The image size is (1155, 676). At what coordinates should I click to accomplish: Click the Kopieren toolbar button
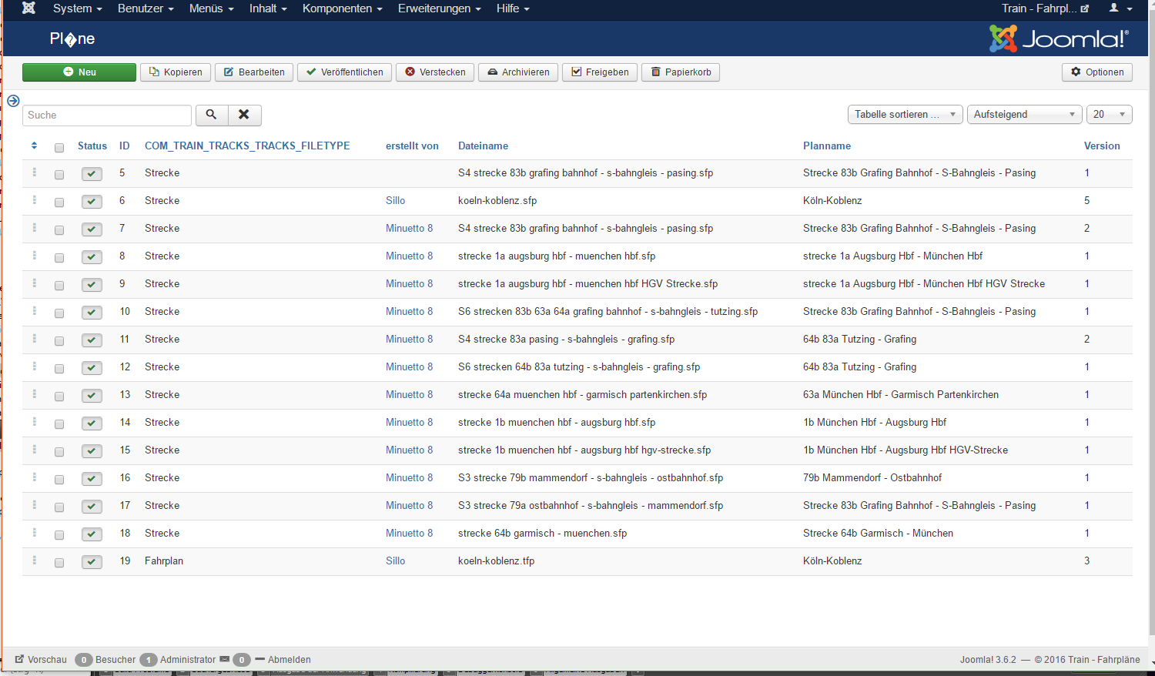pyautogui.click(x=176, y=72)
